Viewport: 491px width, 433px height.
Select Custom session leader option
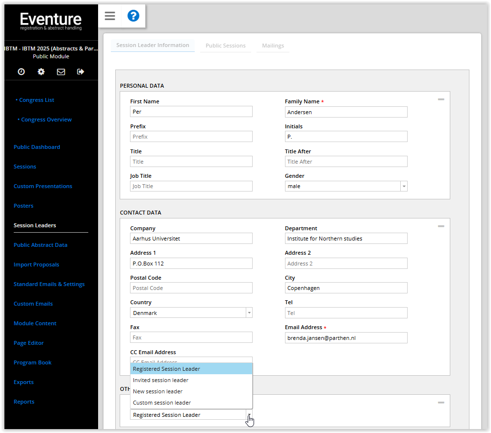(x=162, y=403)
